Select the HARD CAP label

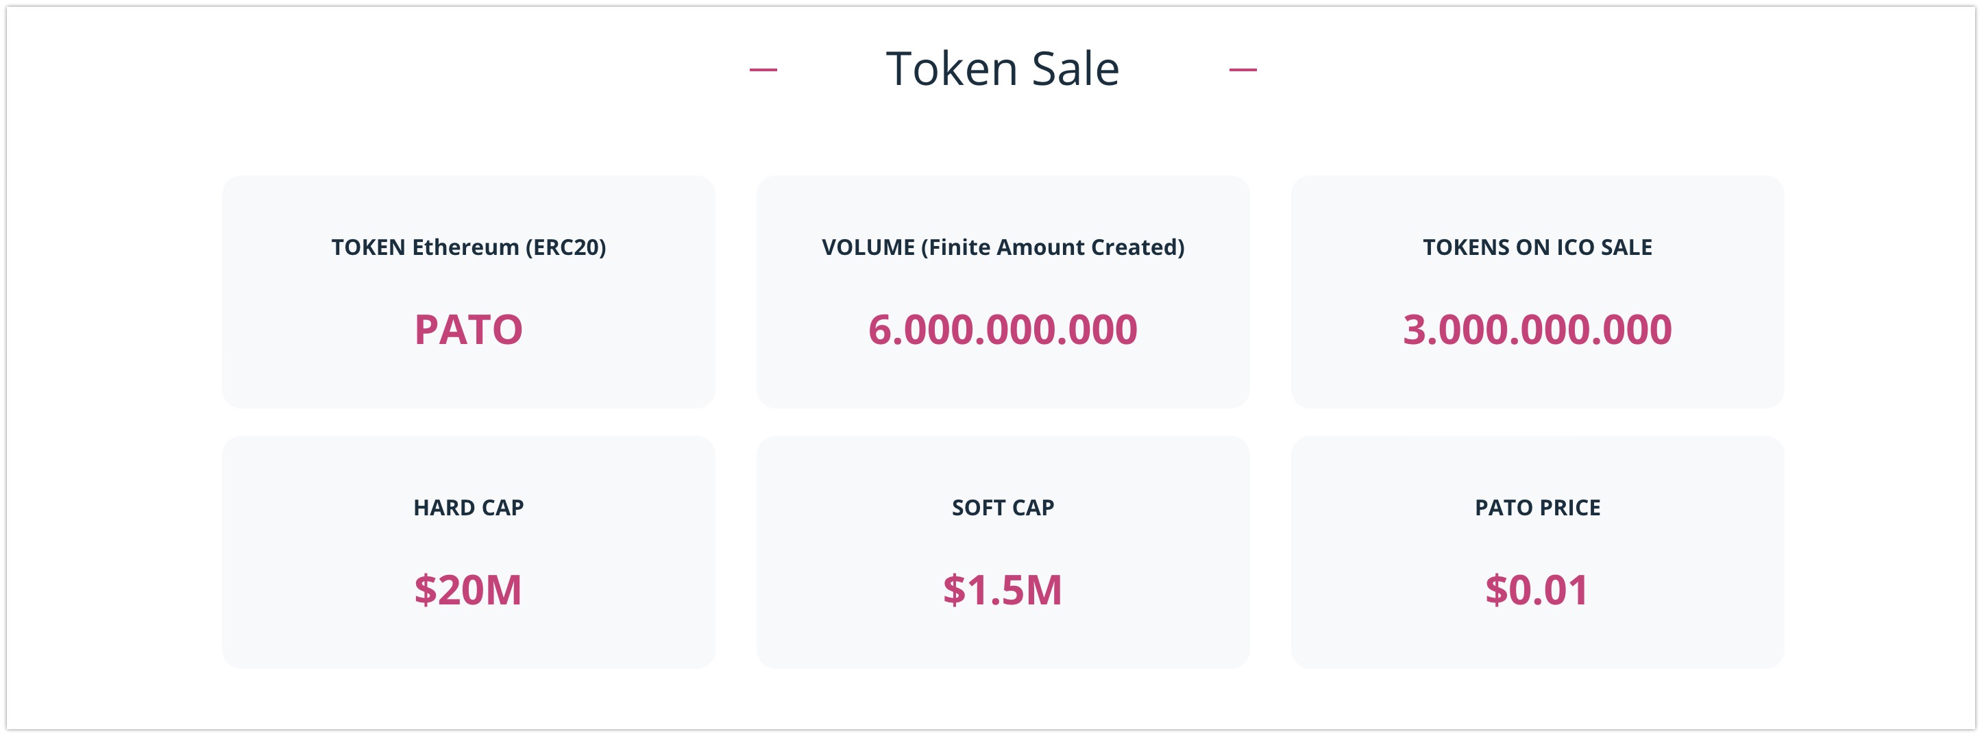(x=469, y=508)
